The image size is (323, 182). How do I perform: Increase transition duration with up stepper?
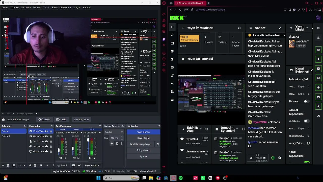tap(122, 137)
